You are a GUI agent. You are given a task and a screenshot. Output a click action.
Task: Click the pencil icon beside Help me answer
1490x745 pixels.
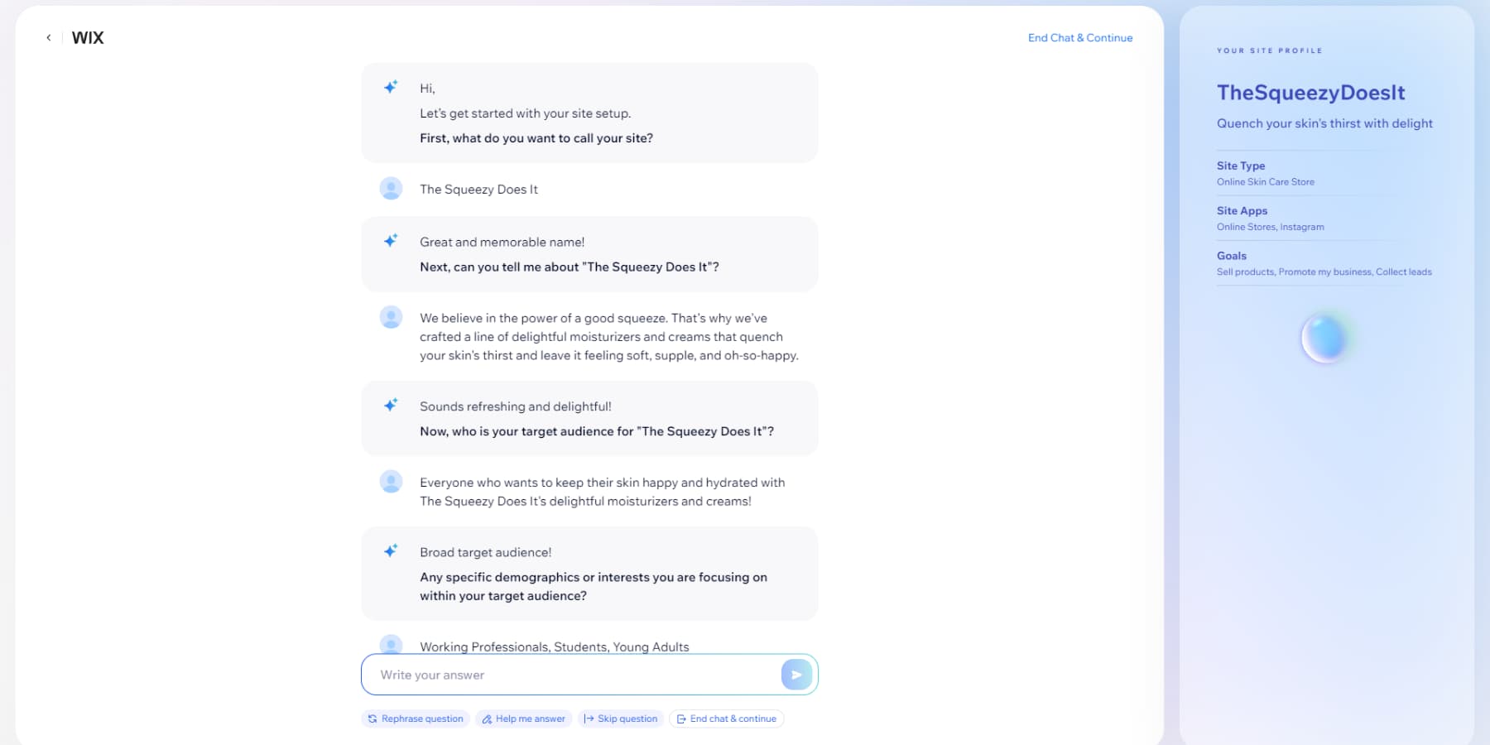(x=488, y=719)
